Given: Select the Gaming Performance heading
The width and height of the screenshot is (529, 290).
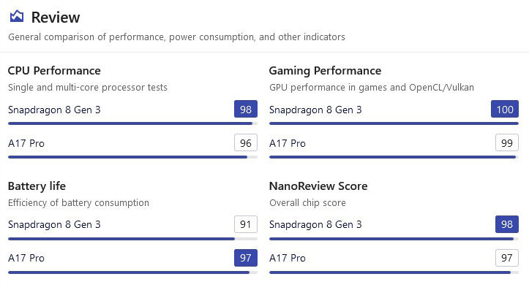Looking at the screenshot, I should pos(325,71).
